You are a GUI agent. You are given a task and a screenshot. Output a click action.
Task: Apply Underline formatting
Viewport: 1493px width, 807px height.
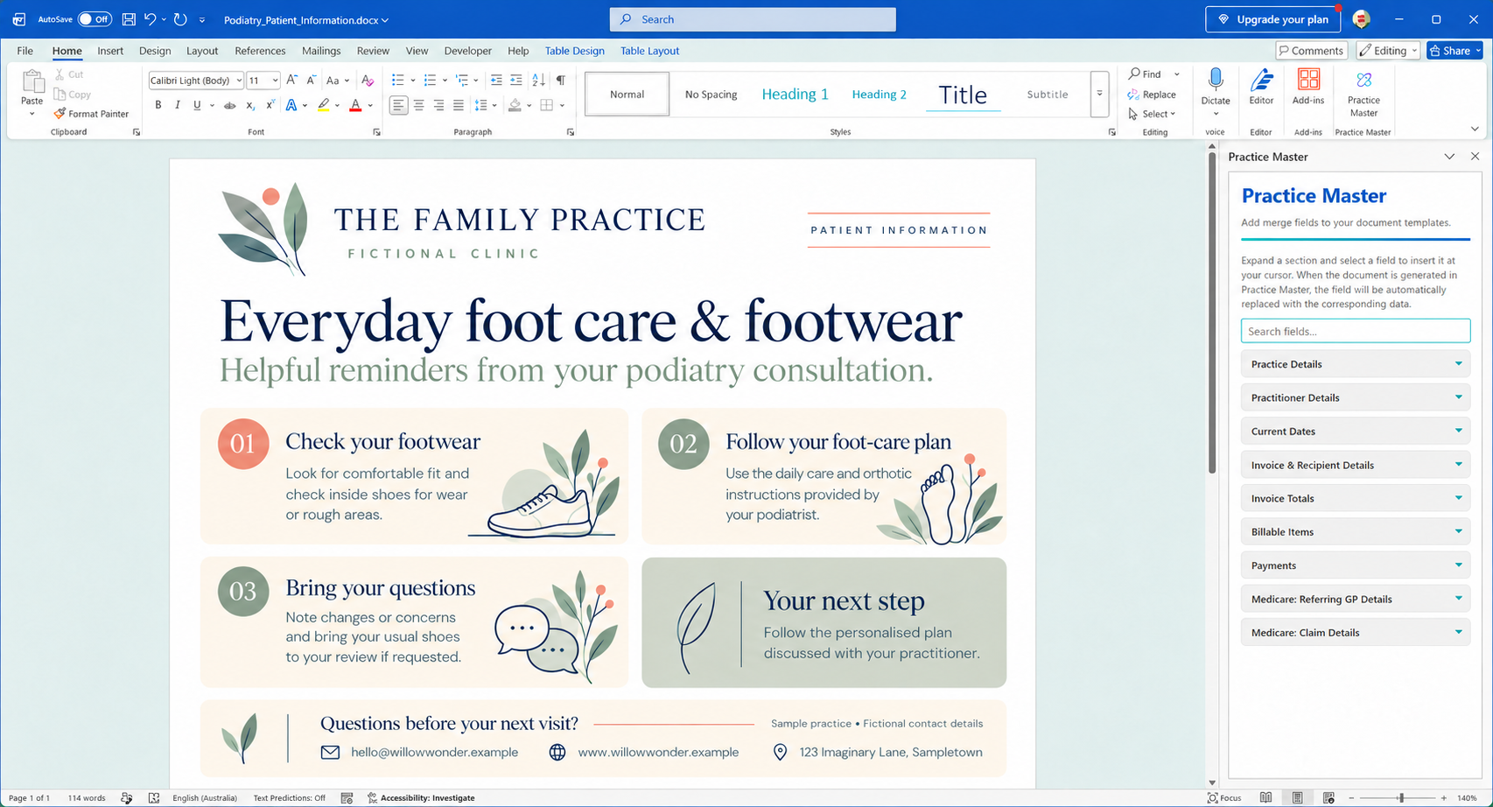(x=197, y=105)
